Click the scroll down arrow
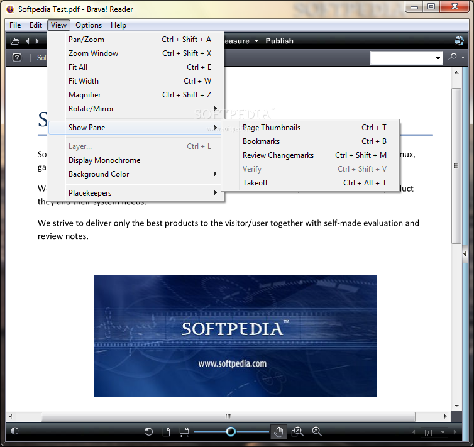Image resolution: width=474 pixels, height=447 pixels. 456,406
